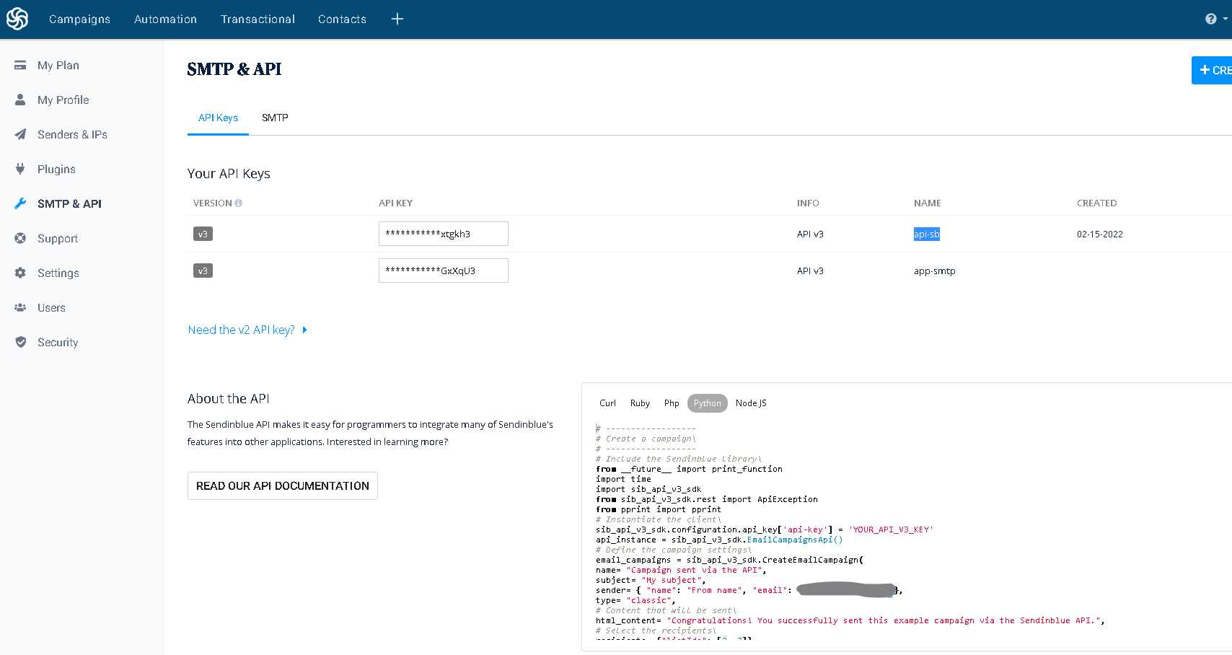
Task: Click the Support lifebuoy icon
Action: pos(20,238)
